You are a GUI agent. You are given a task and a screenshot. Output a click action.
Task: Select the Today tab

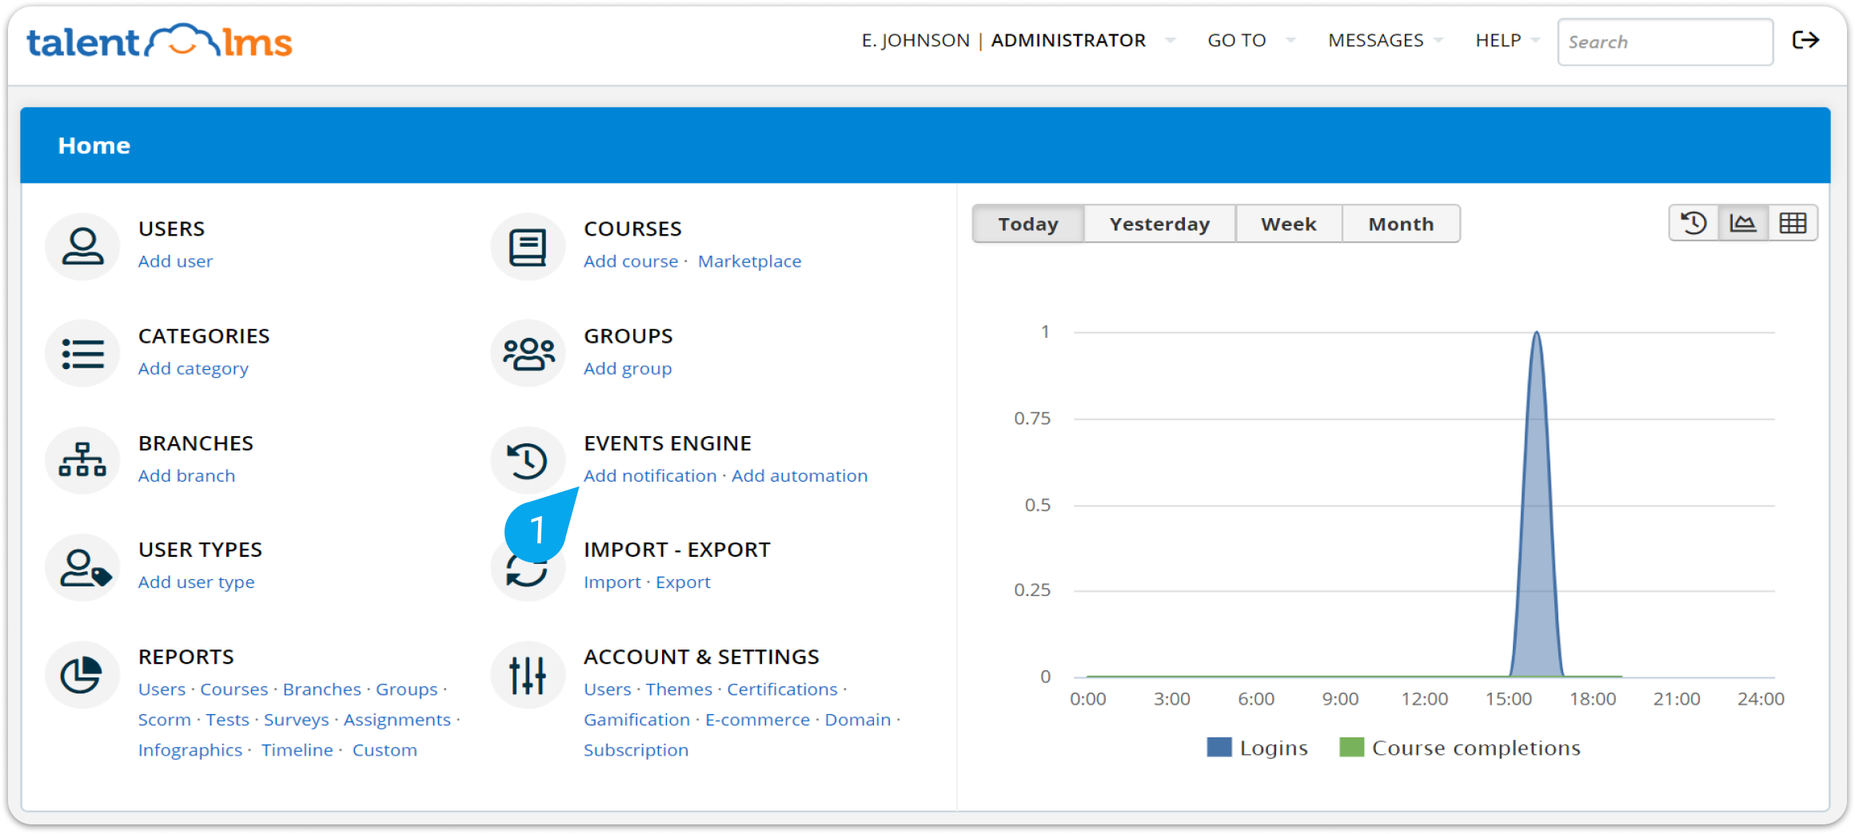(x=1028, y=224)
